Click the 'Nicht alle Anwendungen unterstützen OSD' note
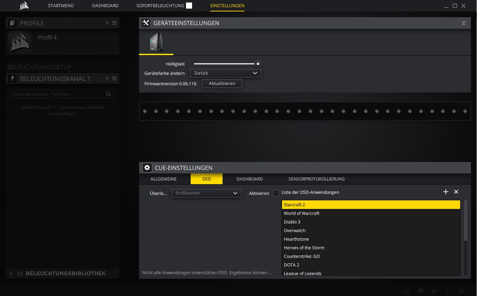The width and height of the screenshot is (477, 296). [x=207, y=273]
